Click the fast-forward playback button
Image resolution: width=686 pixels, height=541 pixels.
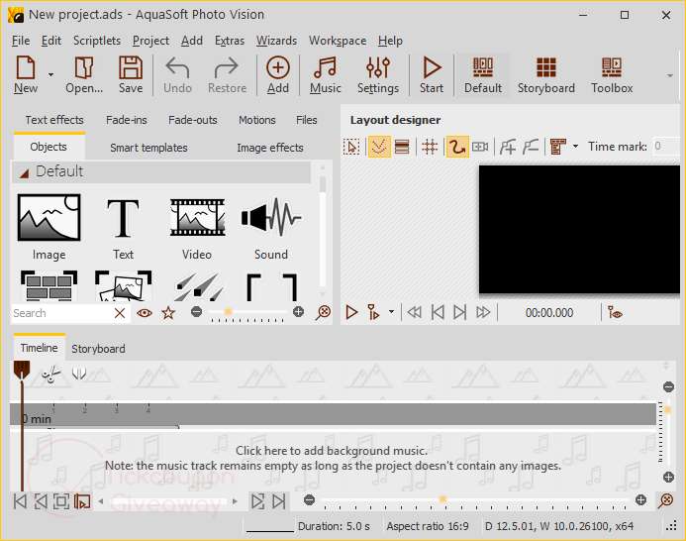[x=483, y=312]
